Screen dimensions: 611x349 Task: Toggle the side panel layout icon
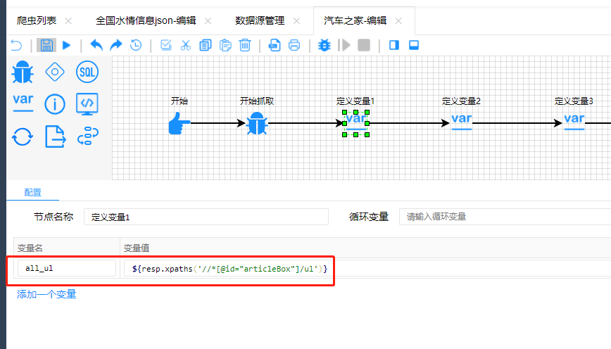[x=394, y=45]
